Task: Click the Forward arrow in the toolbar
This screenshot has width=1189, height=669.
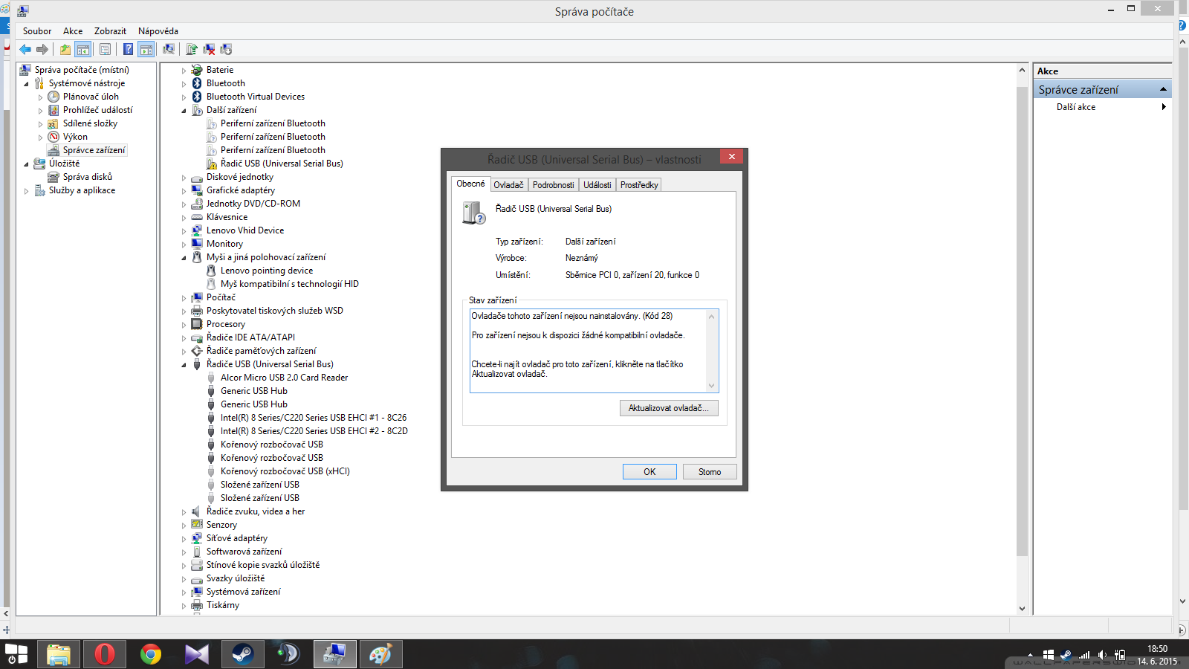Action: (42, 49)
